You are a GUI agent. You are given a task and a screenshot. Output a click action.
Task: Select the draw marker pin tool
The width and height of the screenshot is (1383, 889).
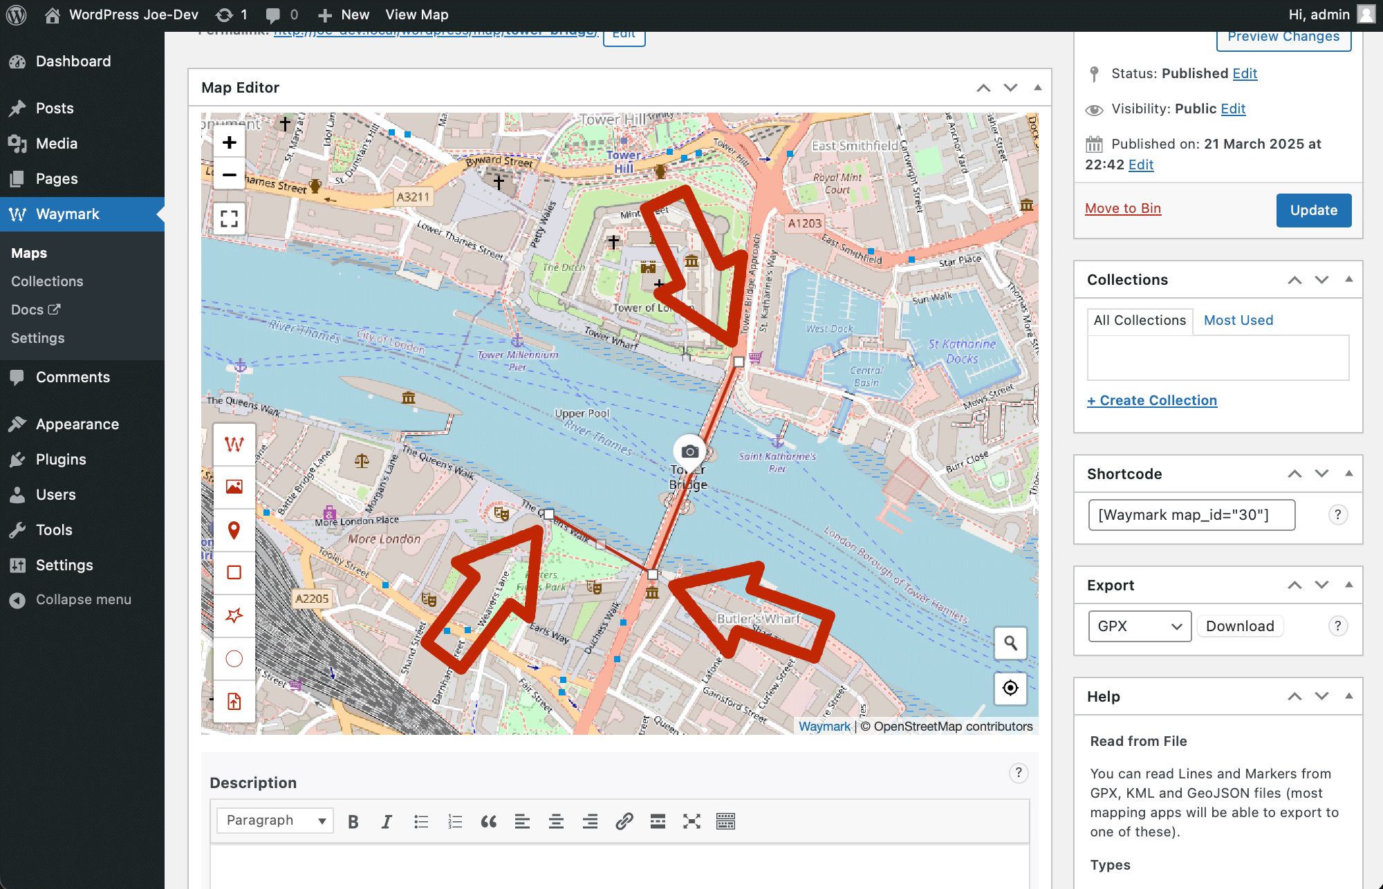234,530
